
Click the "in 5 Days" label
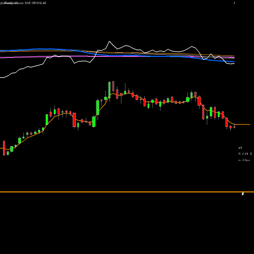(x=244, y=160)
